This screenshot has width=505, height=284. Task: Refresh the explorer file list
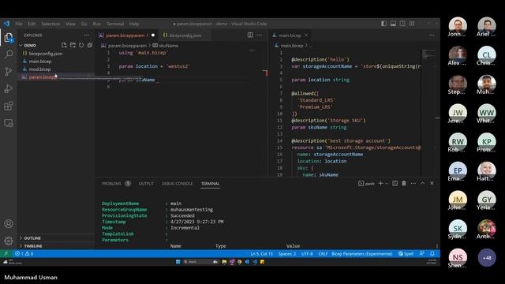[x=81, y=46]
